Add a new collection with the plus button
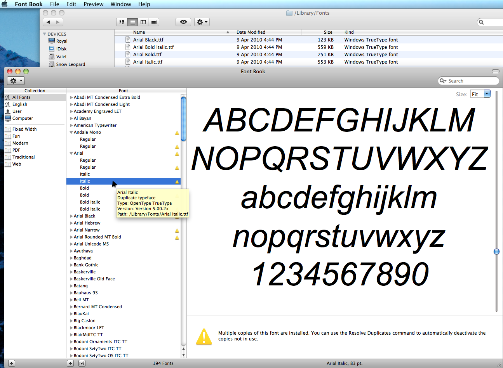 (12, 363)
